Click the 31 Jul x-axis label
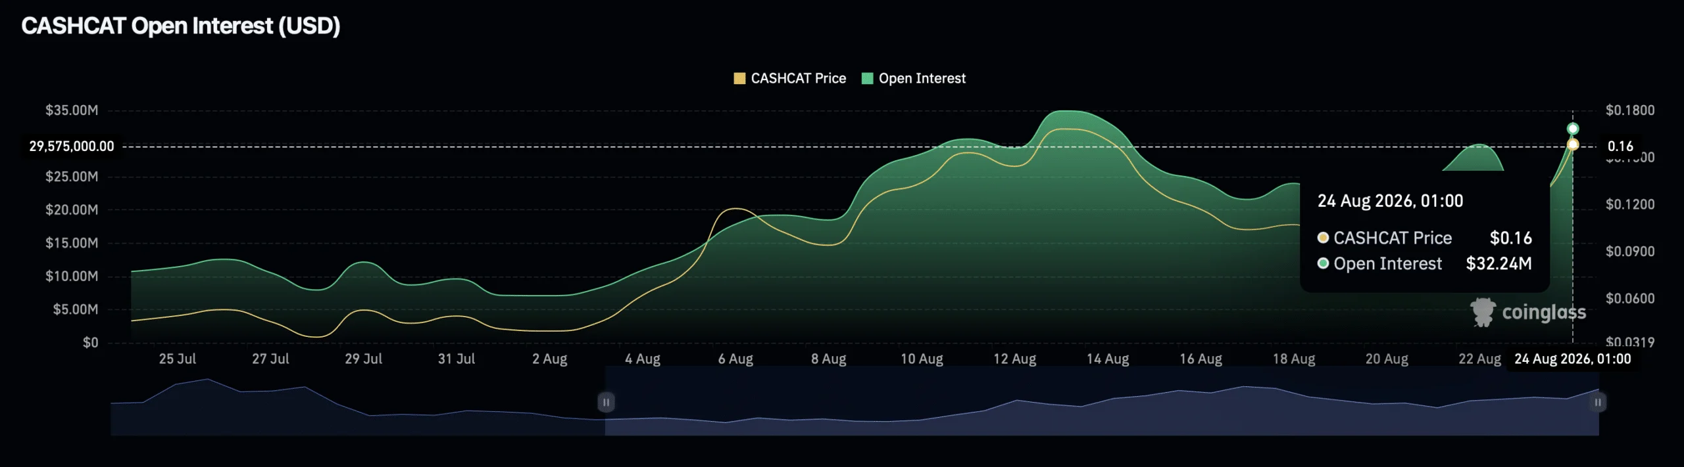This screenshot has height=467, width=1684. coord(457,359)
